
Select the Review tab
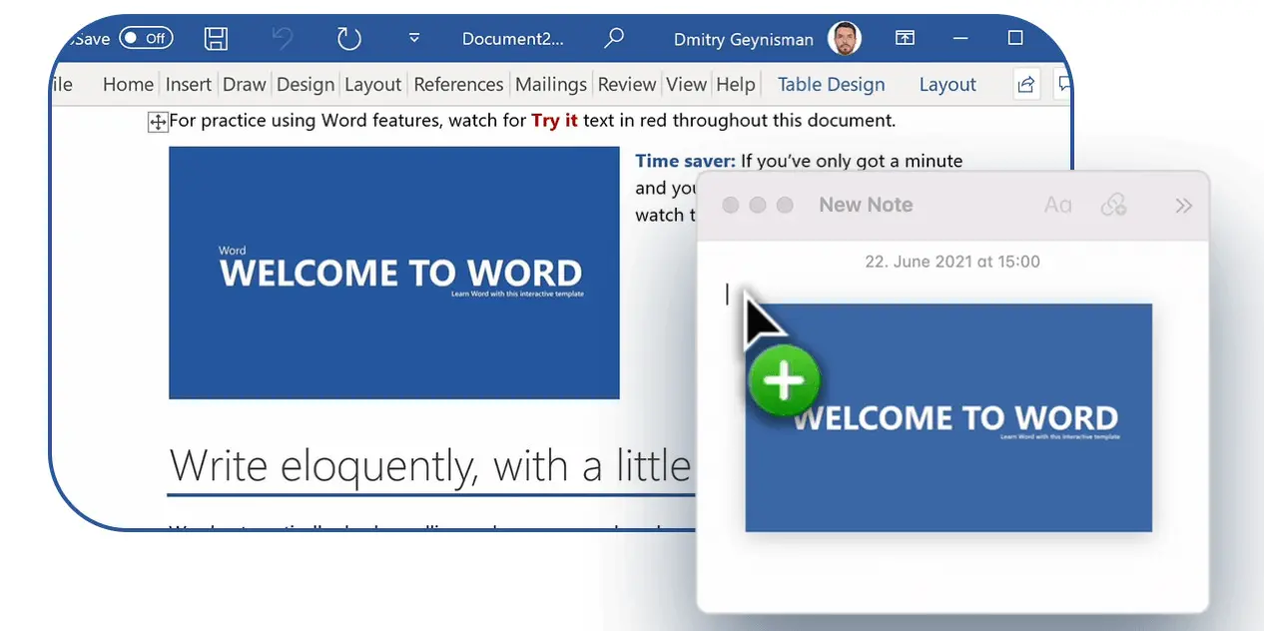[627, 85]
